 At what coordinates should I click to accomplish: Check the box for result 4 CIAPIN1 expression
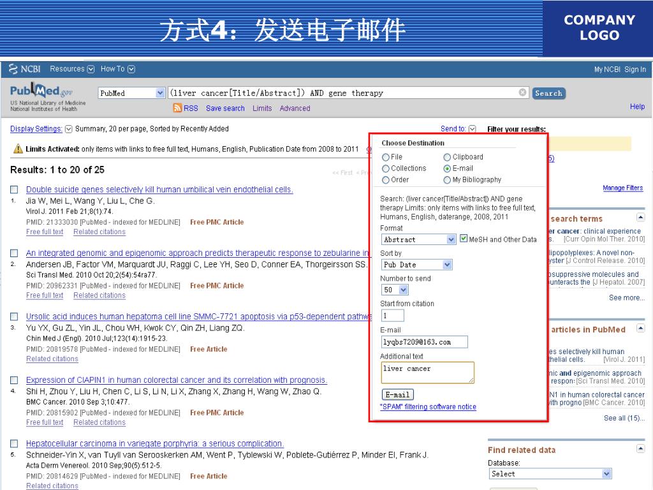(x=14, y=380)
